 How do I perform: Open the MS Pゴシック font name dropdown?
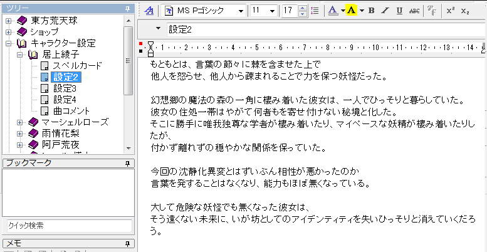[241, 11]
